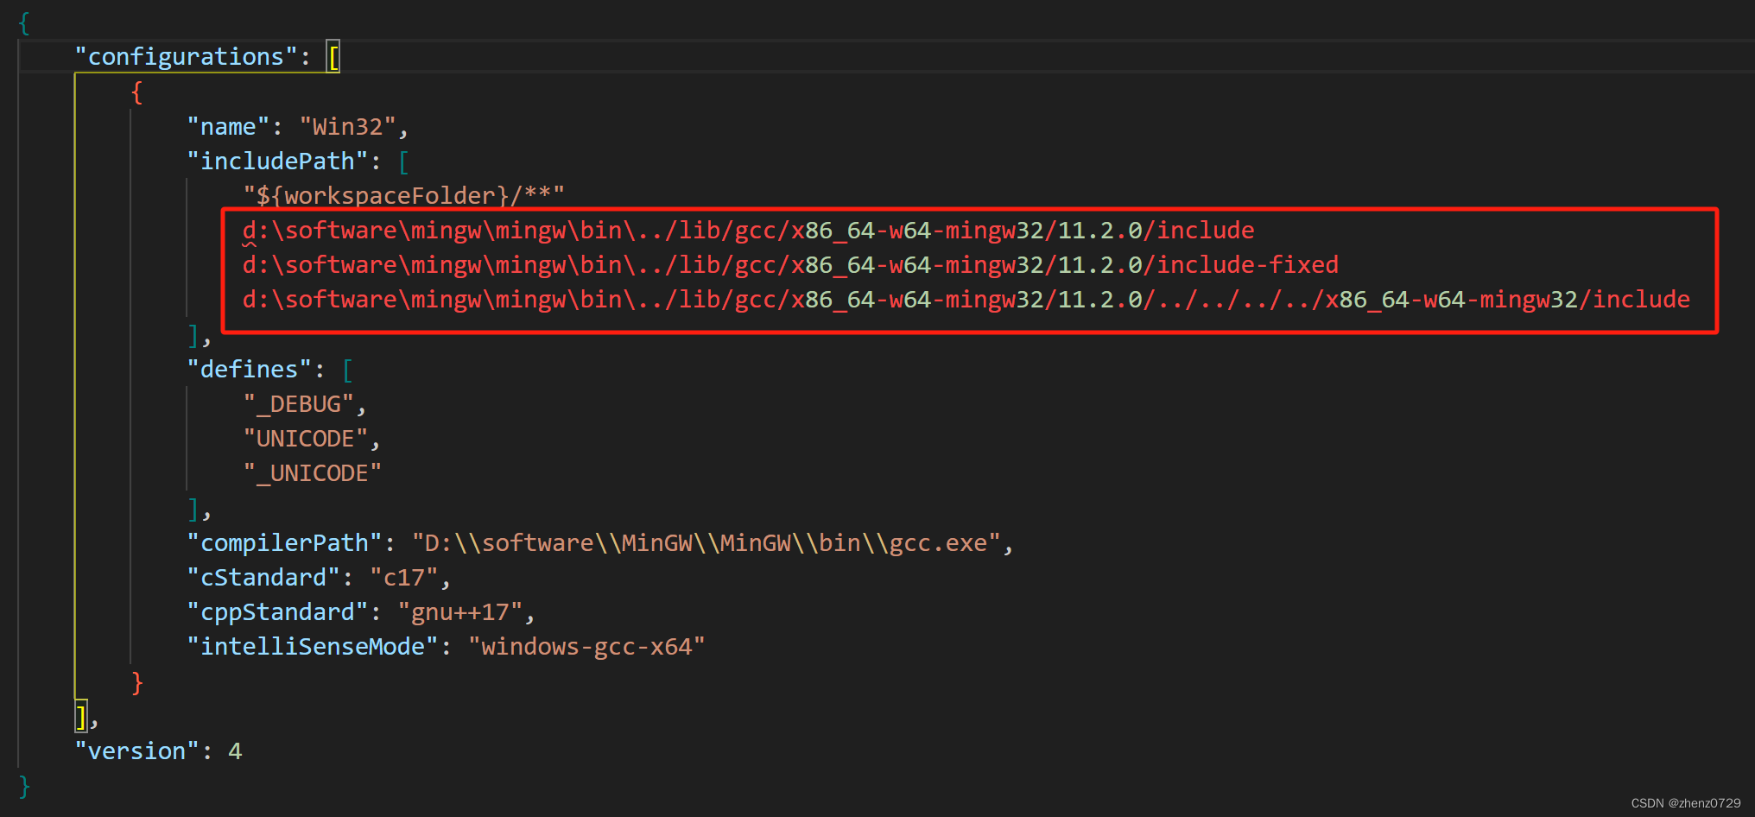Click the "name" key
This screenshot has height=817, width=1755.
[228, 127]
